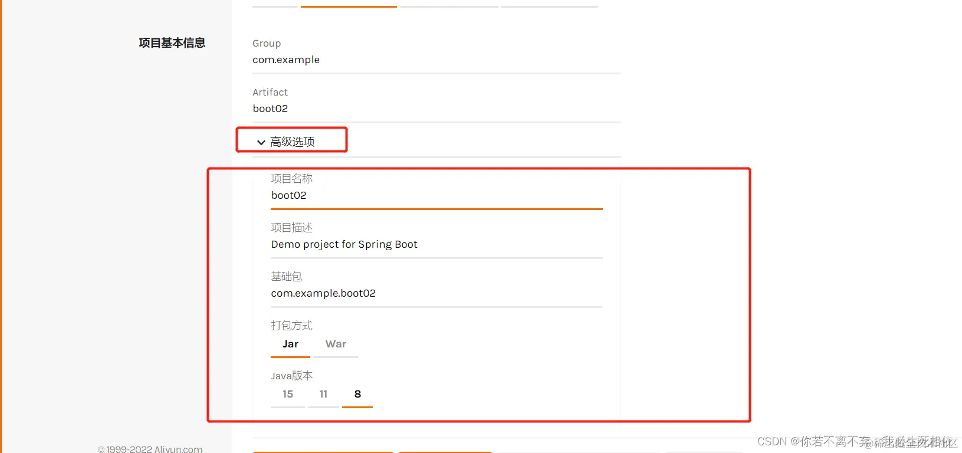This screenshot has height=453, width=962.
Task: Select Java version 8
Action: tap(357, 394)
